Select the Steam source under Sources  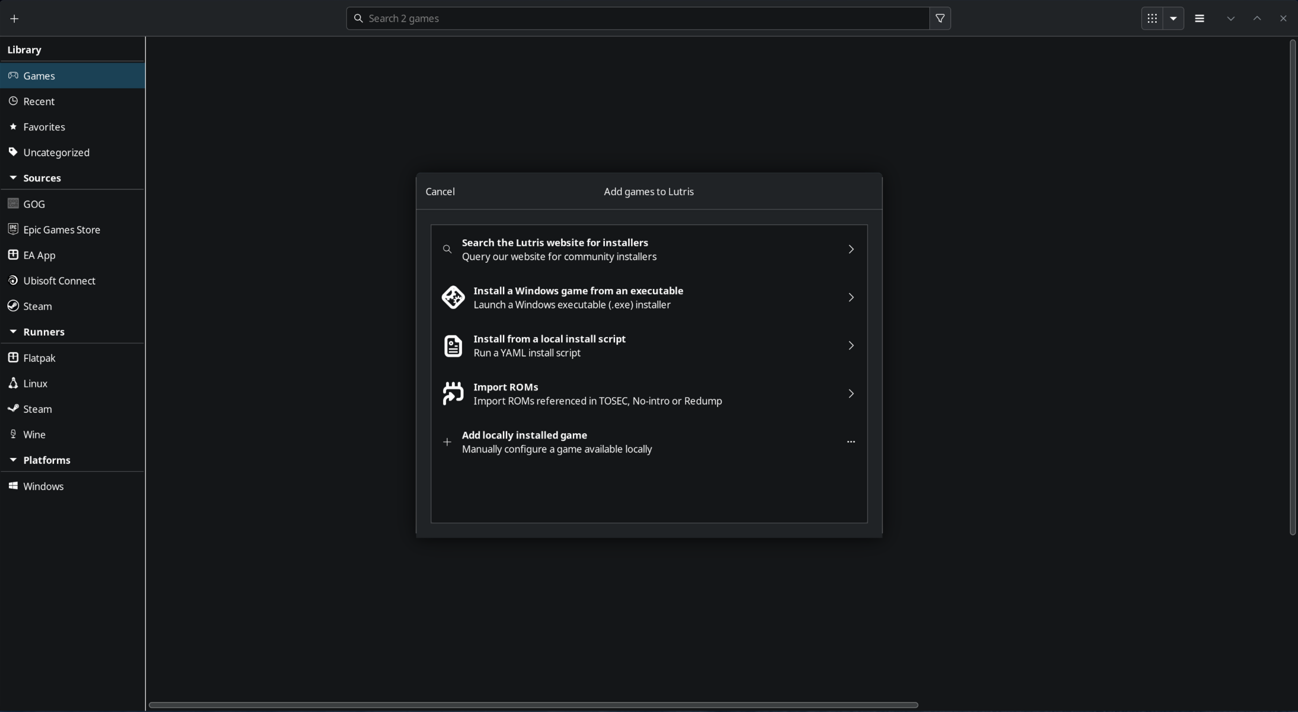[x=37, y=306]
